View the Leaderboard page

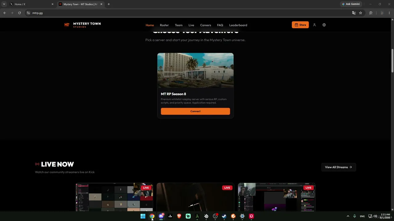[238, 25]
